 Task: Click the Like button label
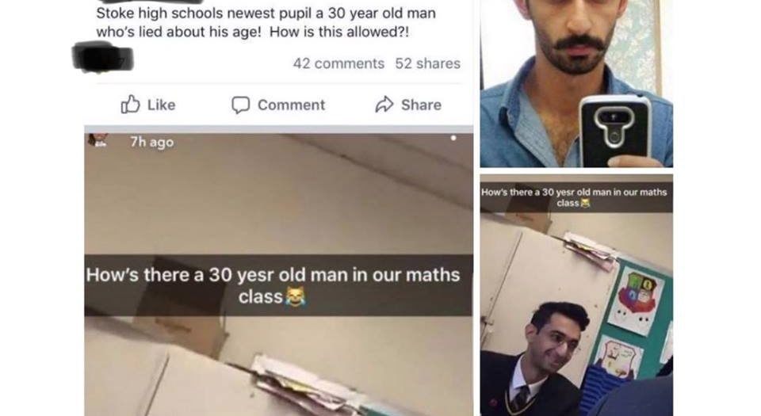pyautogui.click(x=161, y=105)
